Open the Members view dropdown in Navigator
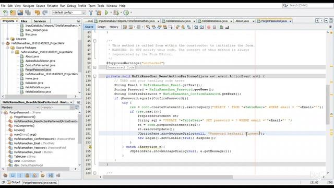This screenshot has width=334, height=188. click(20, 108)
